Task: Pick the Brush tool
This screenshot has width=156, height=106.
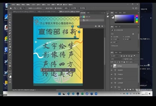Action: click(x=10, y=36)
